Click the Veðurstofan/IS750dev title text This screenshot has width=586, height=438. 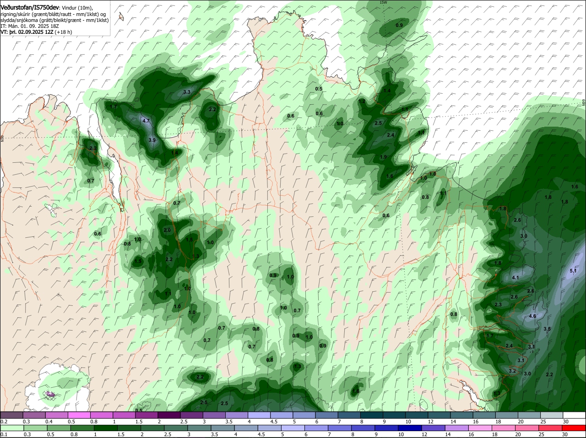point(29,8)
